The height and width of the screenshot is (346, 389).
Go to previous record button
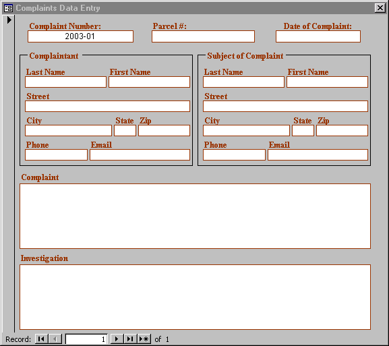55,339
